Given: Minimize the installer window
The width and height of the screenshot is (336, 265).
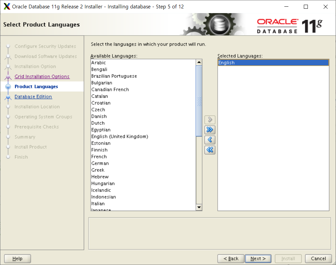Looking at the screenshot, I should (286, 7).
